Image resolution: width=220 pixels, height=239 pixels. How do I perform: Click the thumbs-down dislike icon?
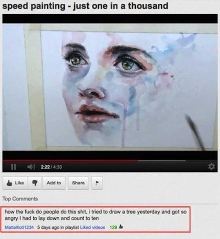(x=35, y=183)
